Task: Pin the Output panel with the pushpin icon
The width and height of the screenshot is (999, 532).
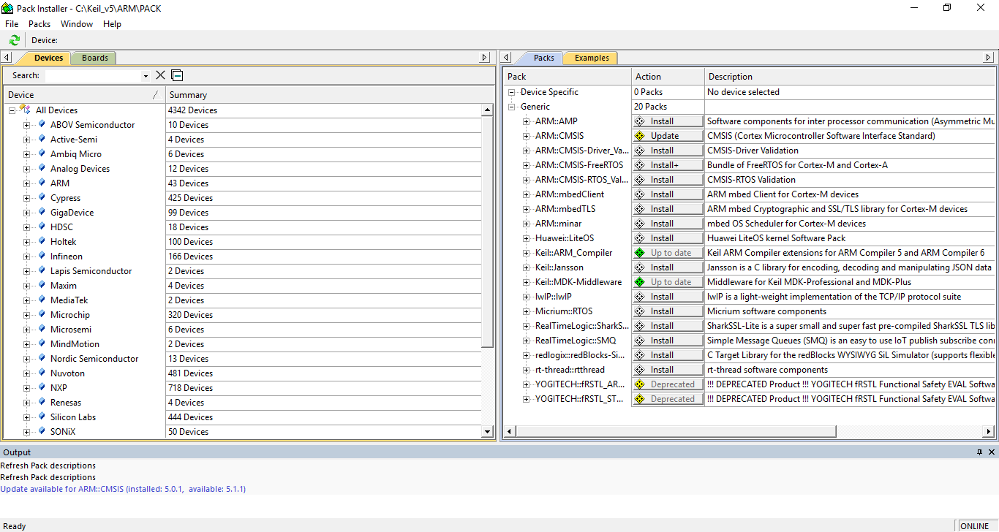Action: coord(980,452)
